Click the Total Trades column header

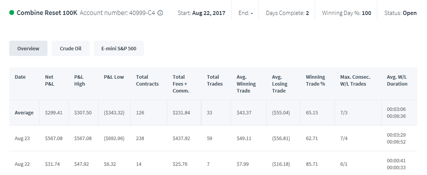point(215,81)
